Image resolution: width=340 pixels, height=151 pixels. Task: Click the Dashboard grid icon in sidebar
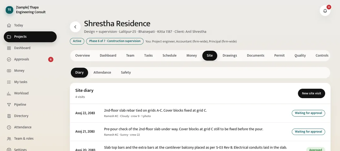pos(9,48)
